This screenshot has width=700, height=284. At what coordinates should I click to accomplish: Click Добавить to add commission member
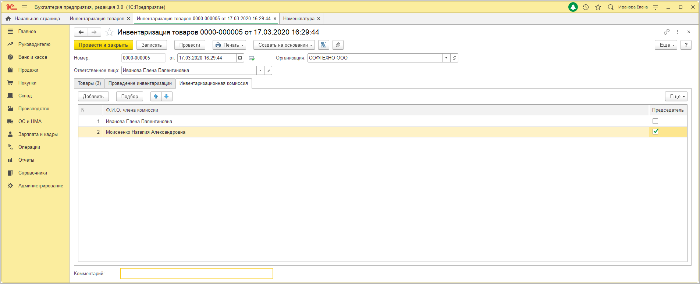tap(93, 96)
